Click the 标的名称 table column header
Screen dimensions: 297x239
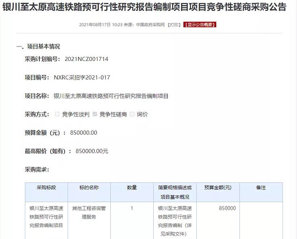coord(89,188)
